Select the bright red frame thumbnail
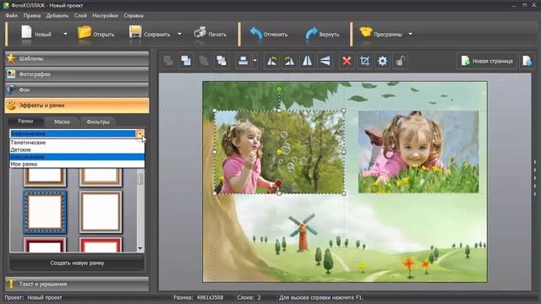The image size is (541, 304). [101, 244]
